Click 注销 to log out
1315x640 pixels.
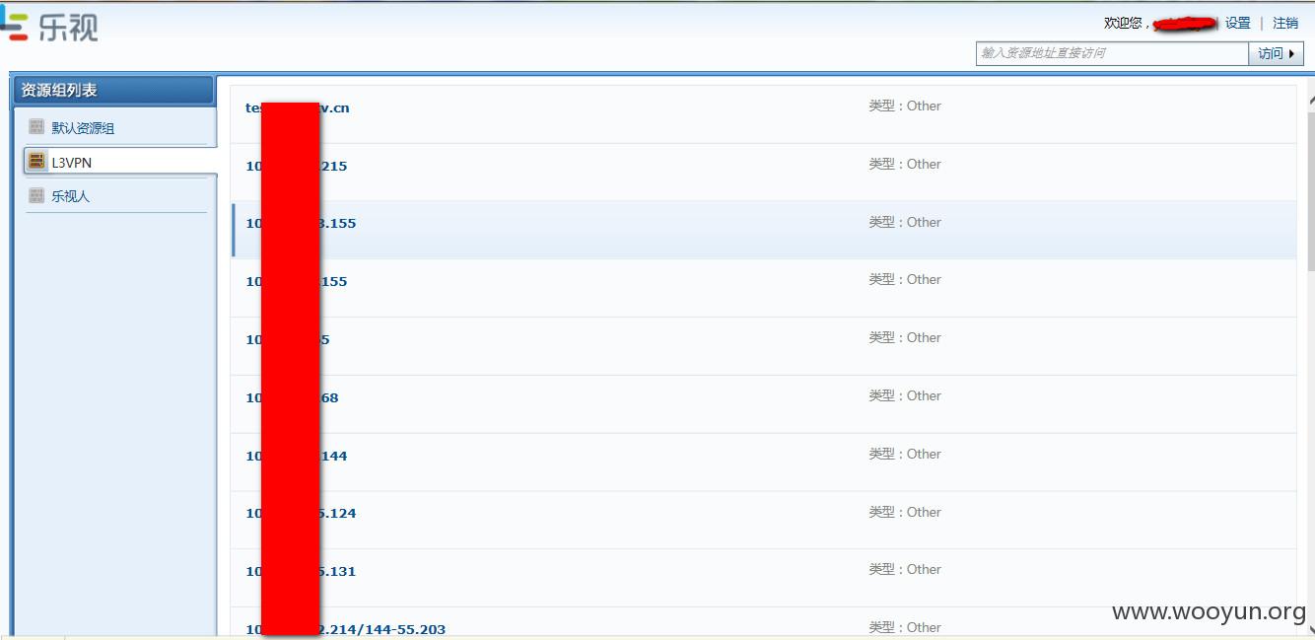click(x=1285, y=23)
